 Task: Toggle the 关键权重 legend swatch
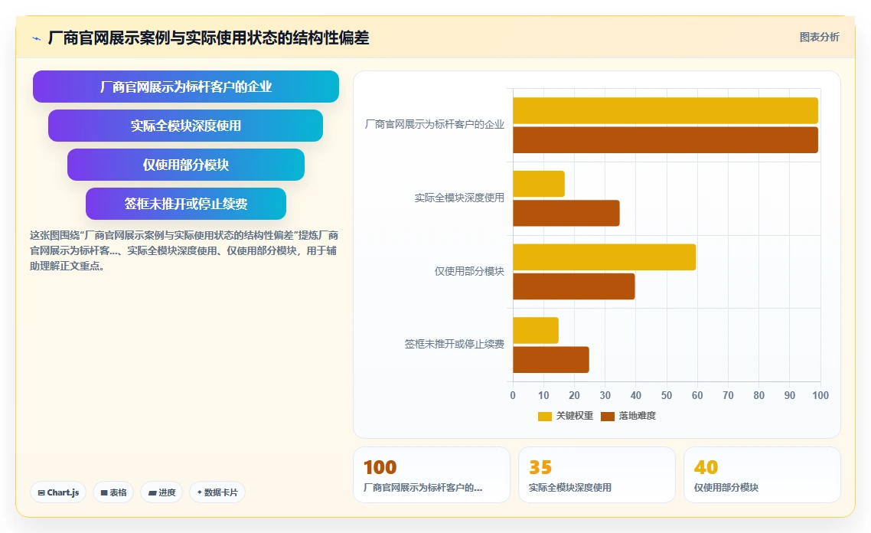tap(544, 417)
